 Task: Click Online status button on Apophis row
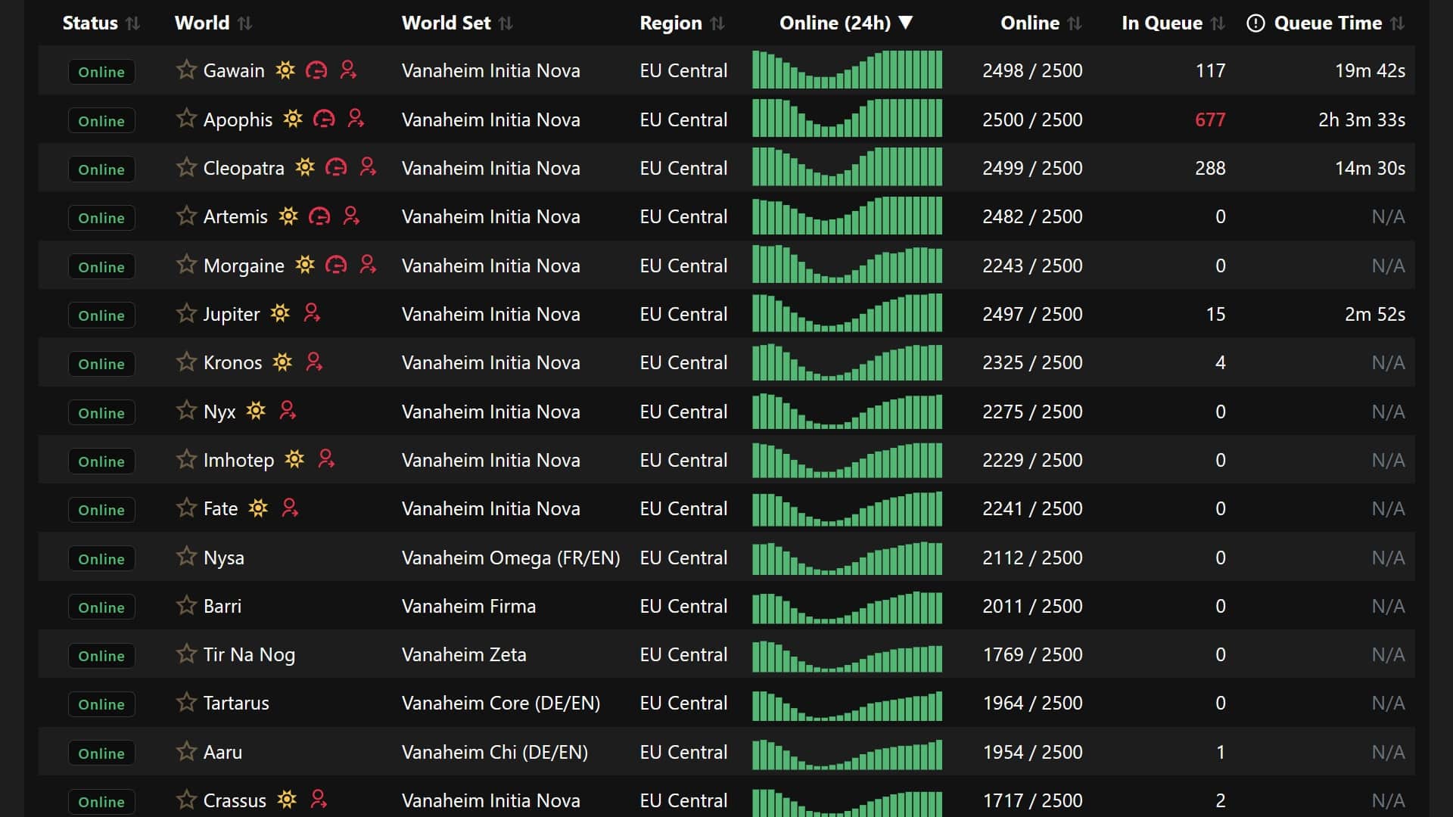tap(101, 120)
